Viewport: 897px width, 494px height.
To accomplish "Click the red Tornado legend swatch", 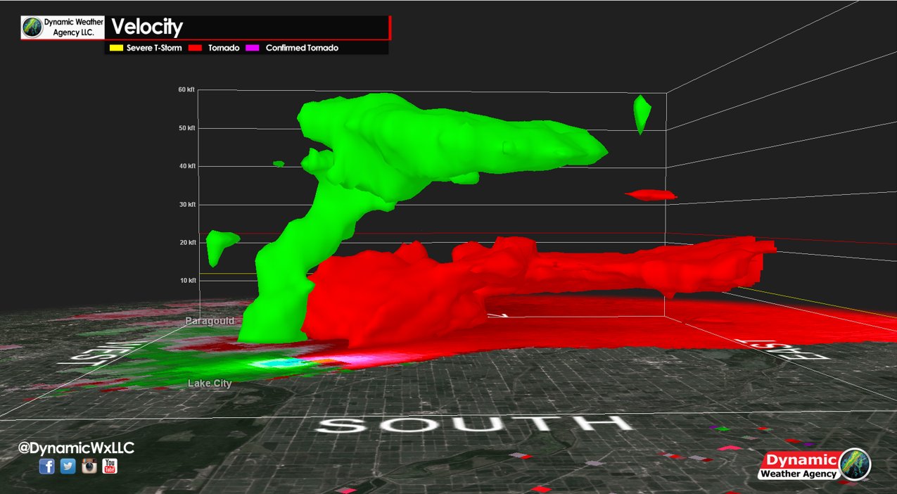I will point(196,48).
